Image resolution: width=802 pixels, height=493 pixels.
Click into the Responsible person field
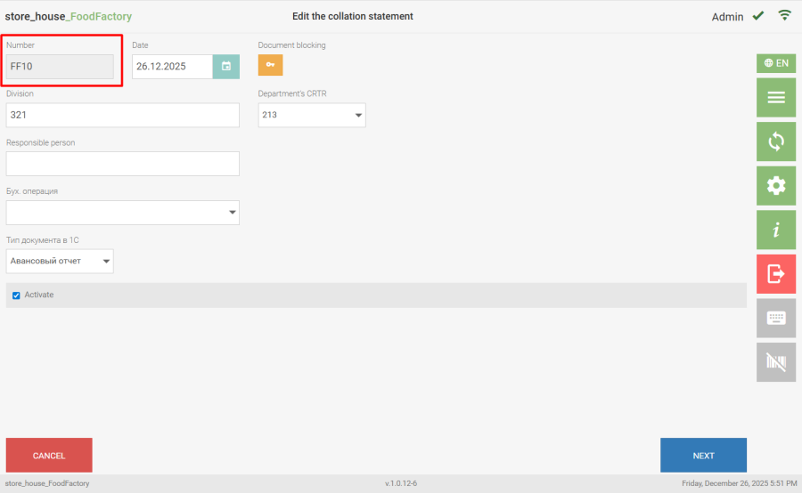point(122,164)
